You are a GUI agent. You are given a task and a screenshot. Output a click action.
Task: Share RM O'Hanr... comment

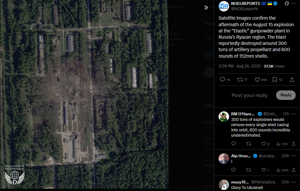coord(293,143)
